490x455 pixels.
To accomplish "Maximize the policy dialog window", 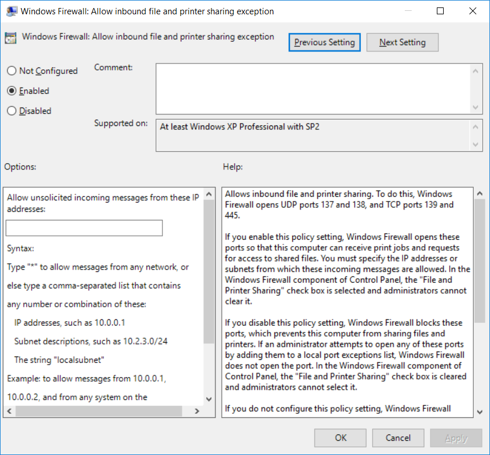I will (x=440, y=11).
